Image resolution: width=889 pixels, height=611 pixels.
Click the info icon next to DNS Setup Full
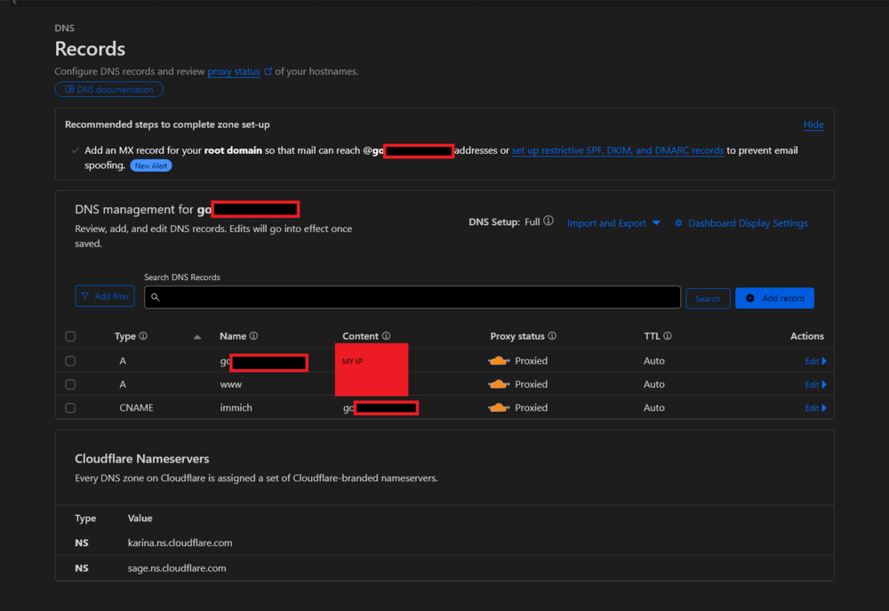point(549,221)
